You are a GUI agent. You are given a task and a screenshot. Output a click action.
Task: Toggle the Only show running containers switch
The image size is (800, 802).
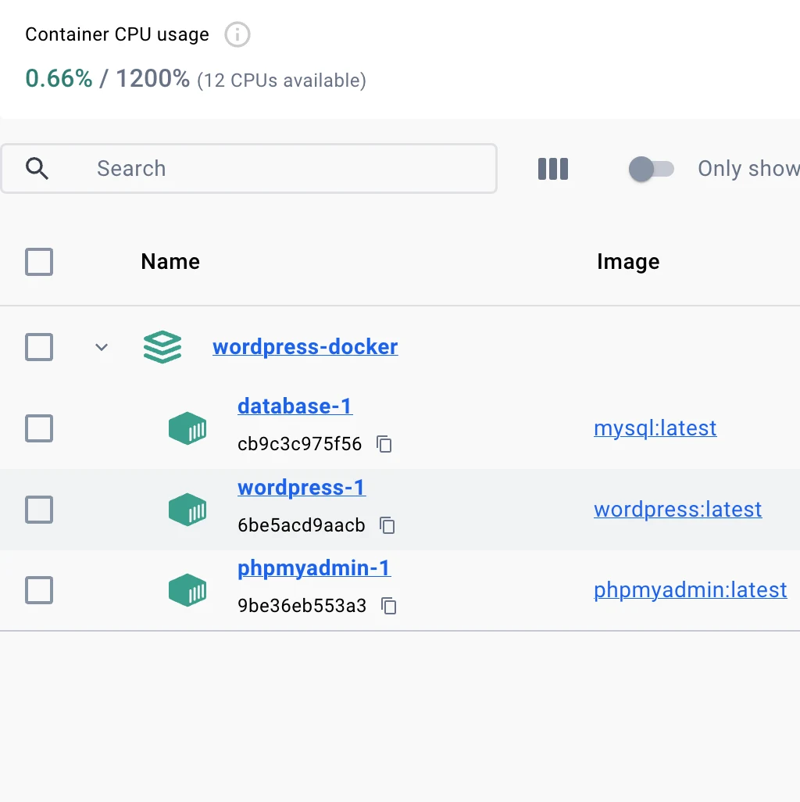click(x=651, y=169)
